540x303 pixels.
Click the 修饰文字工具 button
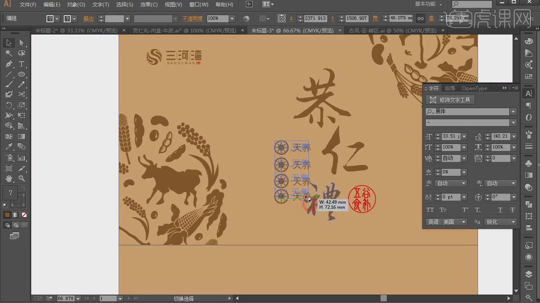tap(450, 100)
